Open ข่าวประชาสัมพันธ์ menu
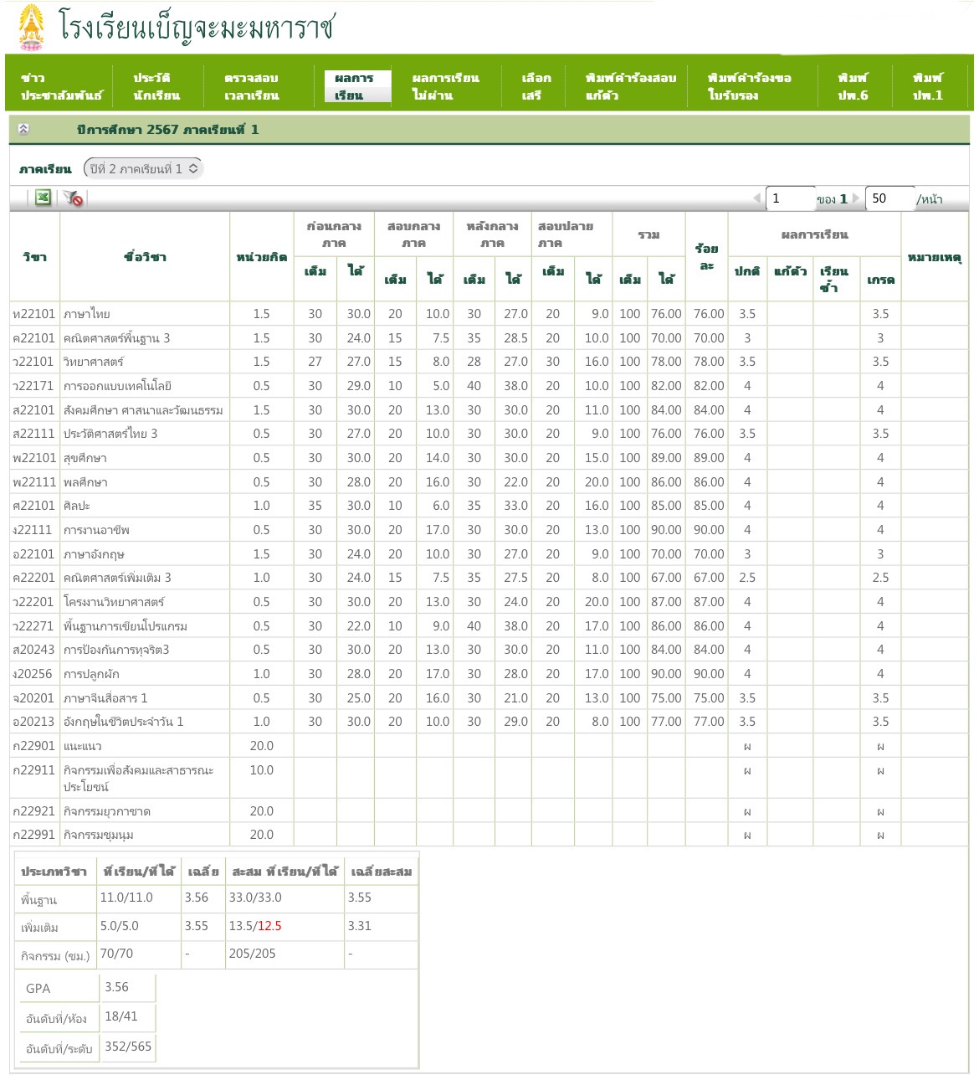The image size is (979, 1075). [x=61, y=86]
